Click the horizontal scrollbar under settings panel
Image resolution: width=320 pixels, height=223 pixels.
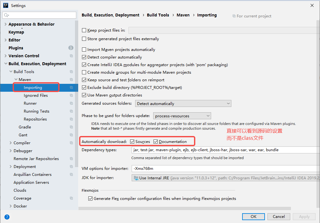click(185, 208)
